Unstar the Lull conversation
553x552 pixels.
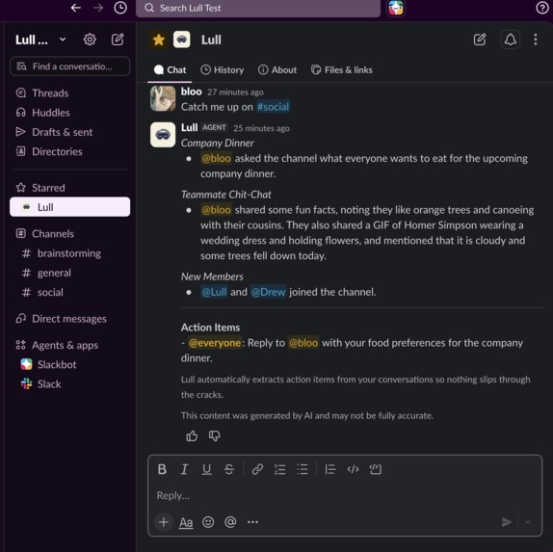159,39
